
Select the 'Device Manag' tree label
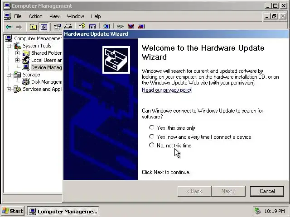click(x=46, y=67)
